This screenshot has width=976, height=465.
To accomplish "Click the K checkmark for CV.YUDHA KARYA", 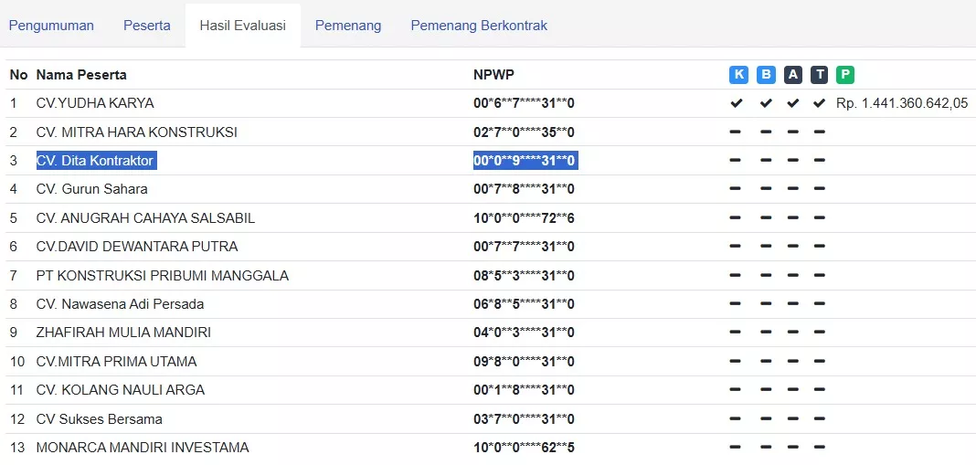I will [x=736, y=103].
